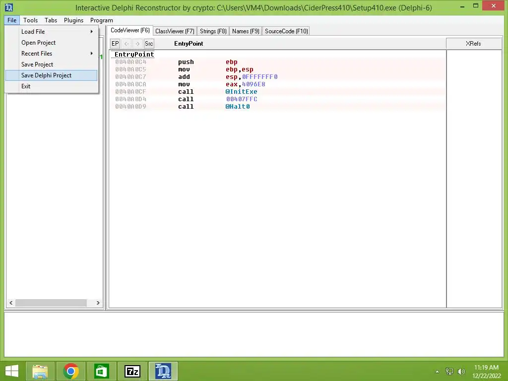Click address 0040A0C4 in code listing
The height and width of the screenshot is (381, 508).
coord(130,62)
